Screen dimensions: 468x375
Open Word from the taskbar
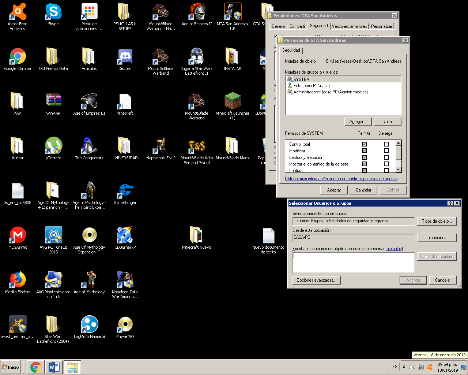click(x=54, y=367)
